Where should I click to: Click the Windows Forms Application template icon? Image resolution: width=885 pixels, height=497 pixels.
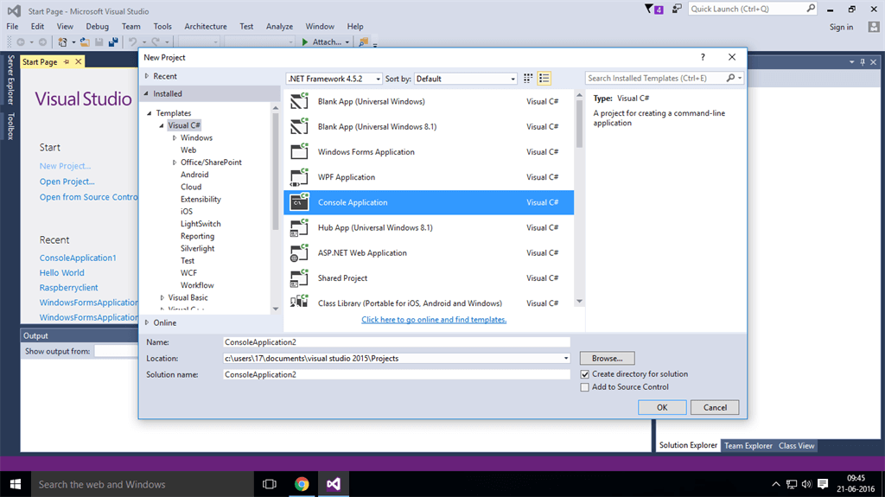click(x=300, y=152)
